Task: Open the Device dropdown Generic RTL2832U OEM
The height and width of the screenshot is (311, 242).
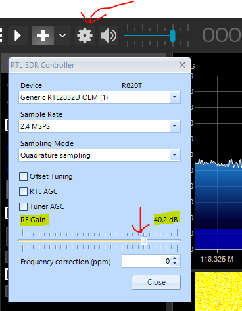Action: click(99, 97)
